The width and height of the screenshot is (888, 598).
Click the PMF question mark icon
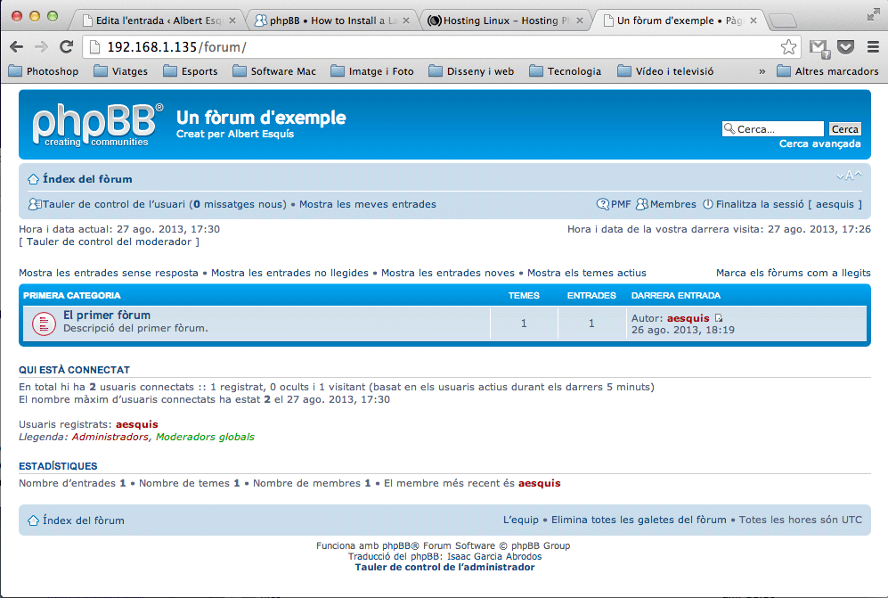tap(603, 204)
